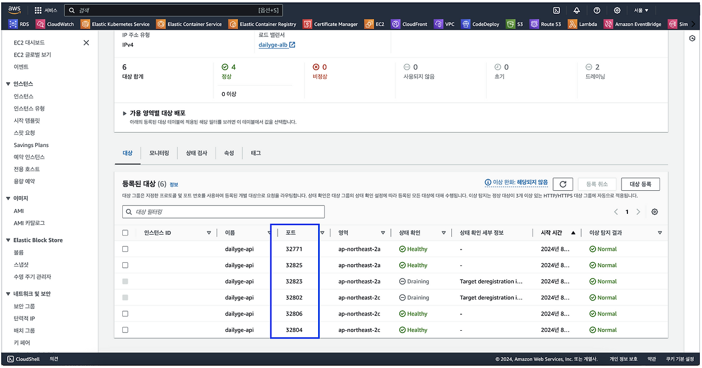Screen dimensions: 702x368
Task: Click the 대상 필터링 search field
Action: [x=223, y=212]
